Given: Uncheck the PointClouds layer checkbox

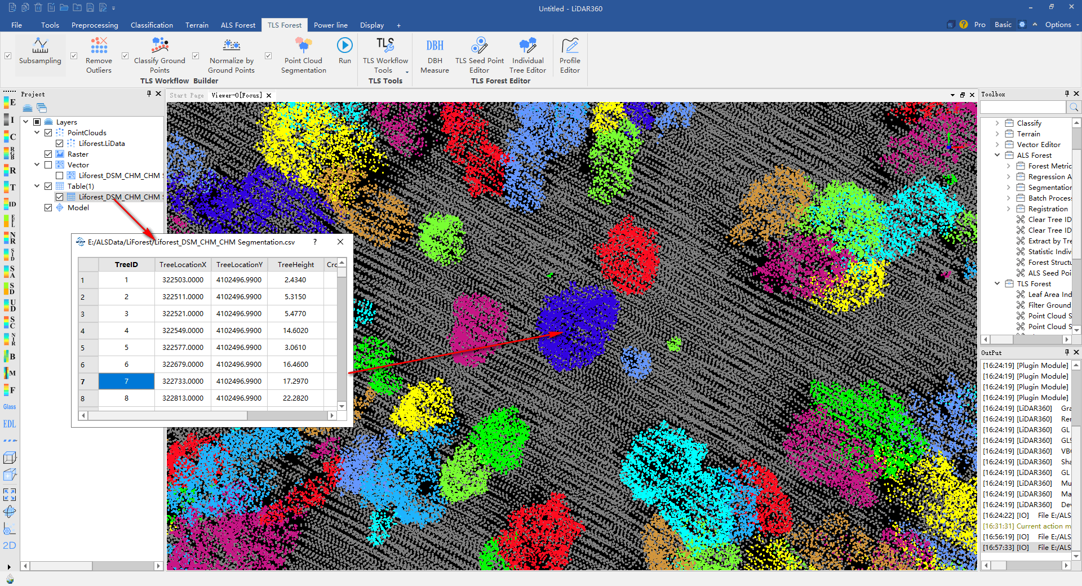Looking at the screenshot, I should 48,133.
